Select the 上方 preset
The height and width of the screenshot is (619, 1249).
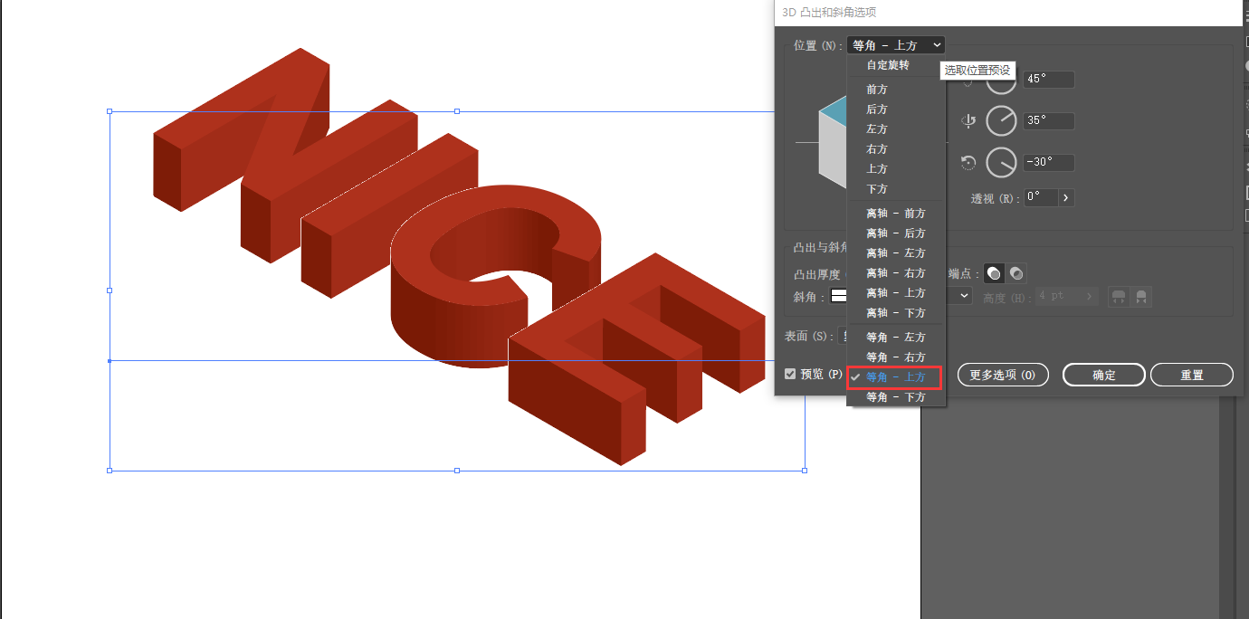point(896,169)
